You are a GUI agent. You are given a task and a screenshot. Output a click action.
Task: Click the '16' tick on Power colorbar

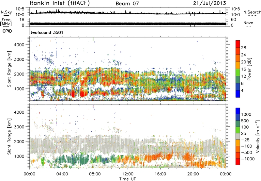243,69
